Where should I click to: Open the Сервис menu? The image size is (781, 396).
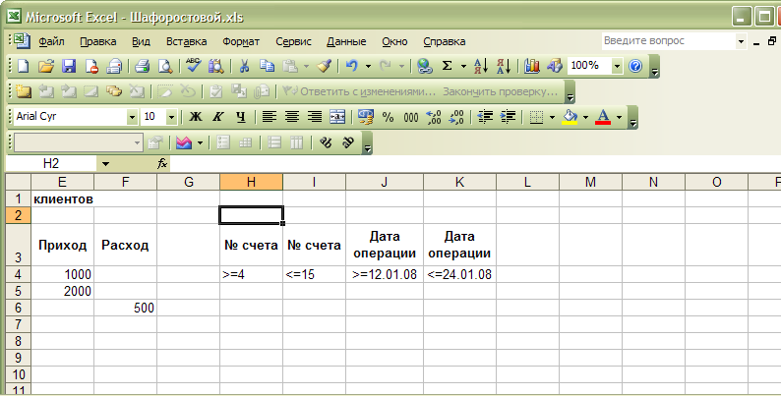point(293,42)
